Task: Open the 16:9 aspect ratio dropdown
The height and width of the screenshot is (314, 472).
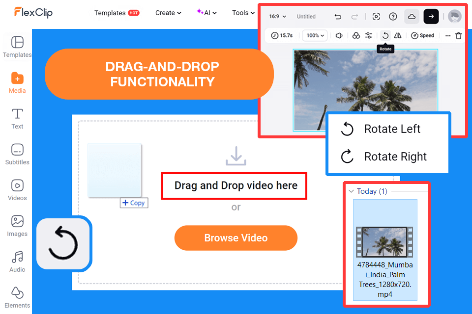Action: [x=277, y=17]
